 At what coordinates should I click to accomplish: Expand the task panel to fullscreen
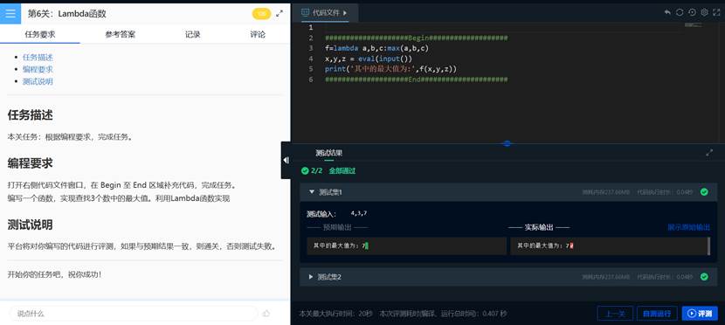tap(280, 14)
